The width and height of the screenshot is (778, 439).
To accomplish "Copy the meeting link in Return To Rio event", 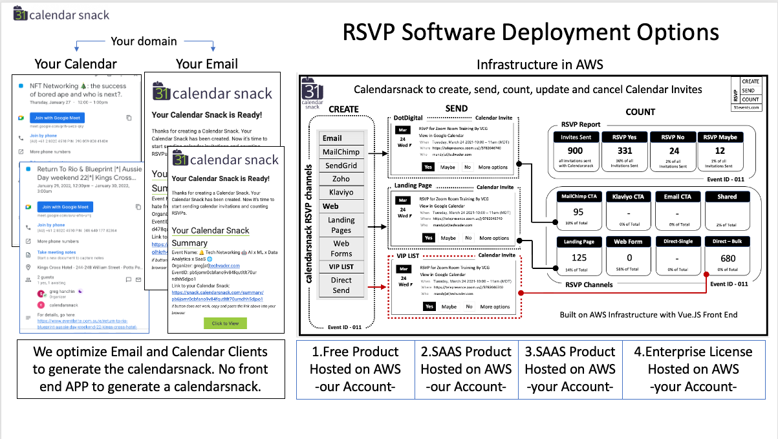I will pyautogui.click(x=138, y=207).
